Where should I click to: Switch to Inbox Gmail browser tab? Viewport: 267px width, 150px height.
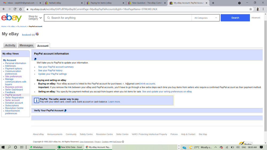[x=22, y=3]
